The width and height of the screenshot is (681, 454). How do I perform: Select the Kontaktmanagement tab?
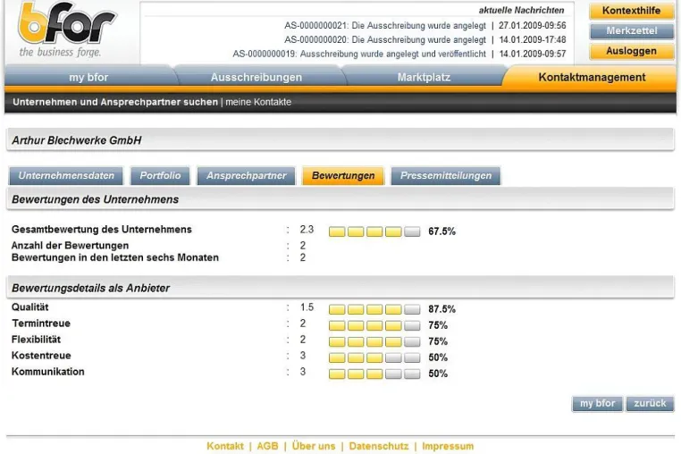click(x=592, y=77)
